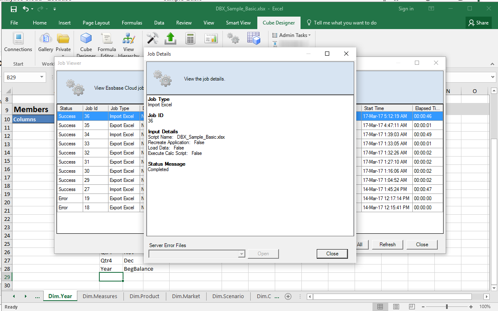Switch to Page Layout view in status bar

click(x=396, y=306)
